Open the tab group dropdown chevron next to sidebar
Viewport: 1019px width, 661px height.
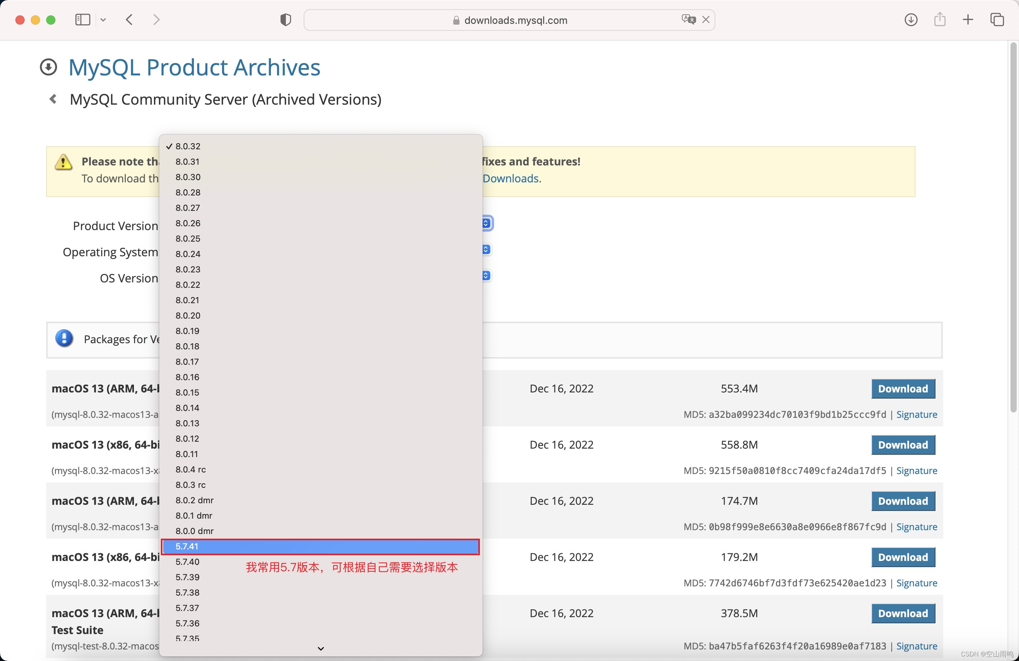[x=103, y=20]
